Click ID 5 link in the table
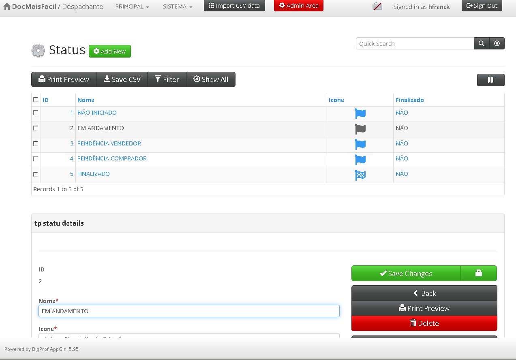516x361 pixels. [72, 174]
